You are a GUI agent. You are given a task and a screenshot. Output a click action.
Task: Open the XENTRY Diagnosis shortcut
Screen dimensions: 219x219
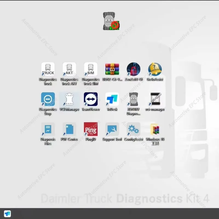click(134, 99)
